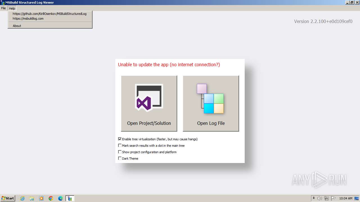The width and height of the screenshot is (360, 202).
Task: Launch Google Chrome from taskbar
Action: [x=51, y=198]
